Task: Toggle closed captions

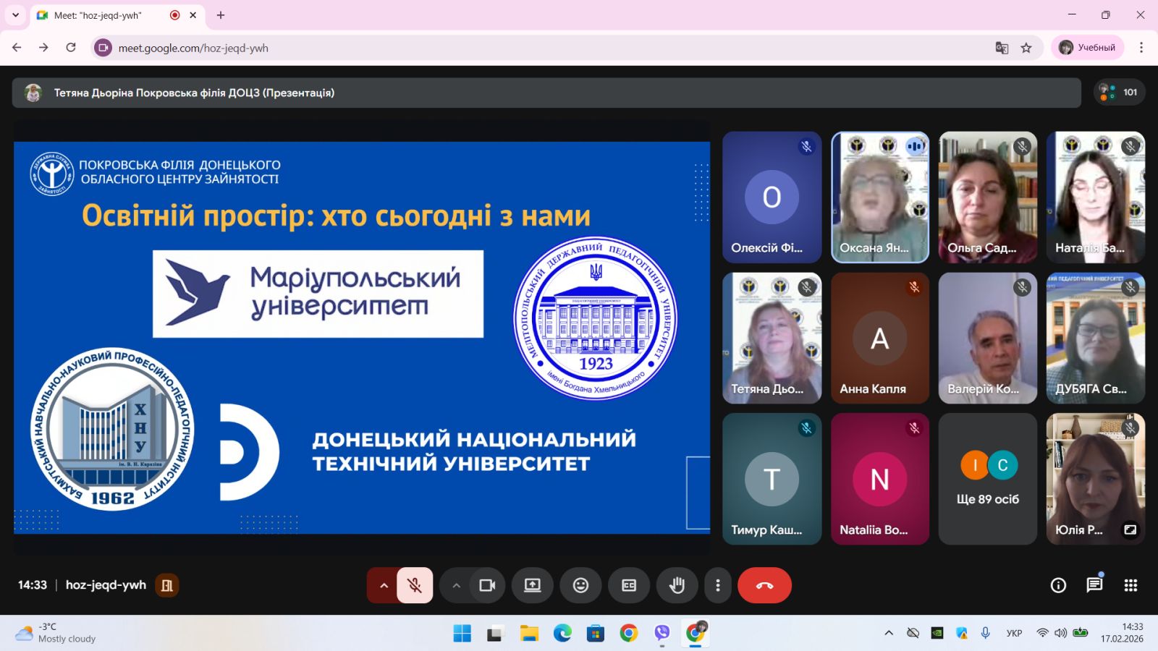Action: click(629, 585)
